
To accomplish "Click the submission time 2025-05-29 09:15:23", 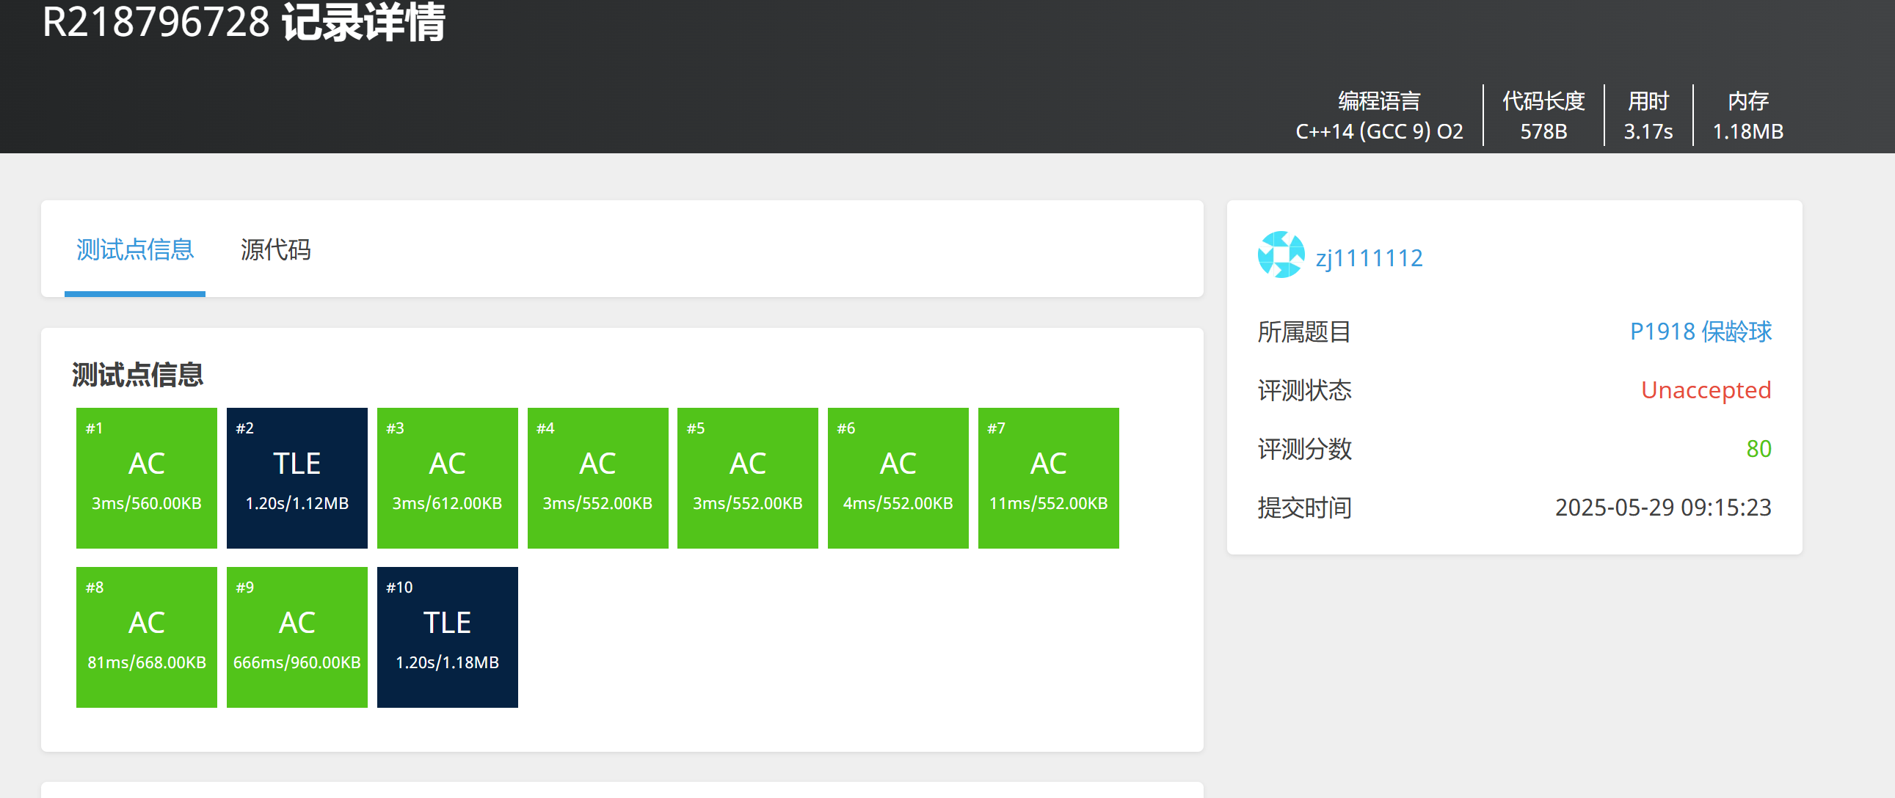I will click(1662, 508).
